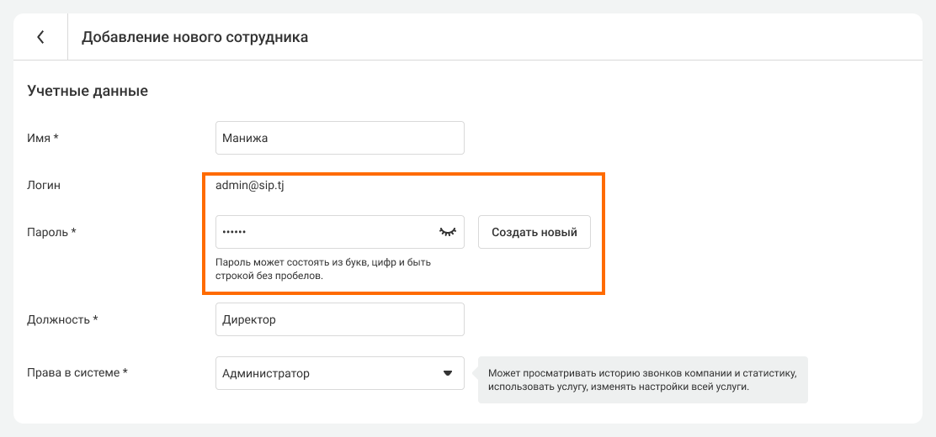Image resolution: width=936 pixels, height=437 pixels.
Task: Click the back arrow icon
Action: [x=40, y=37]
